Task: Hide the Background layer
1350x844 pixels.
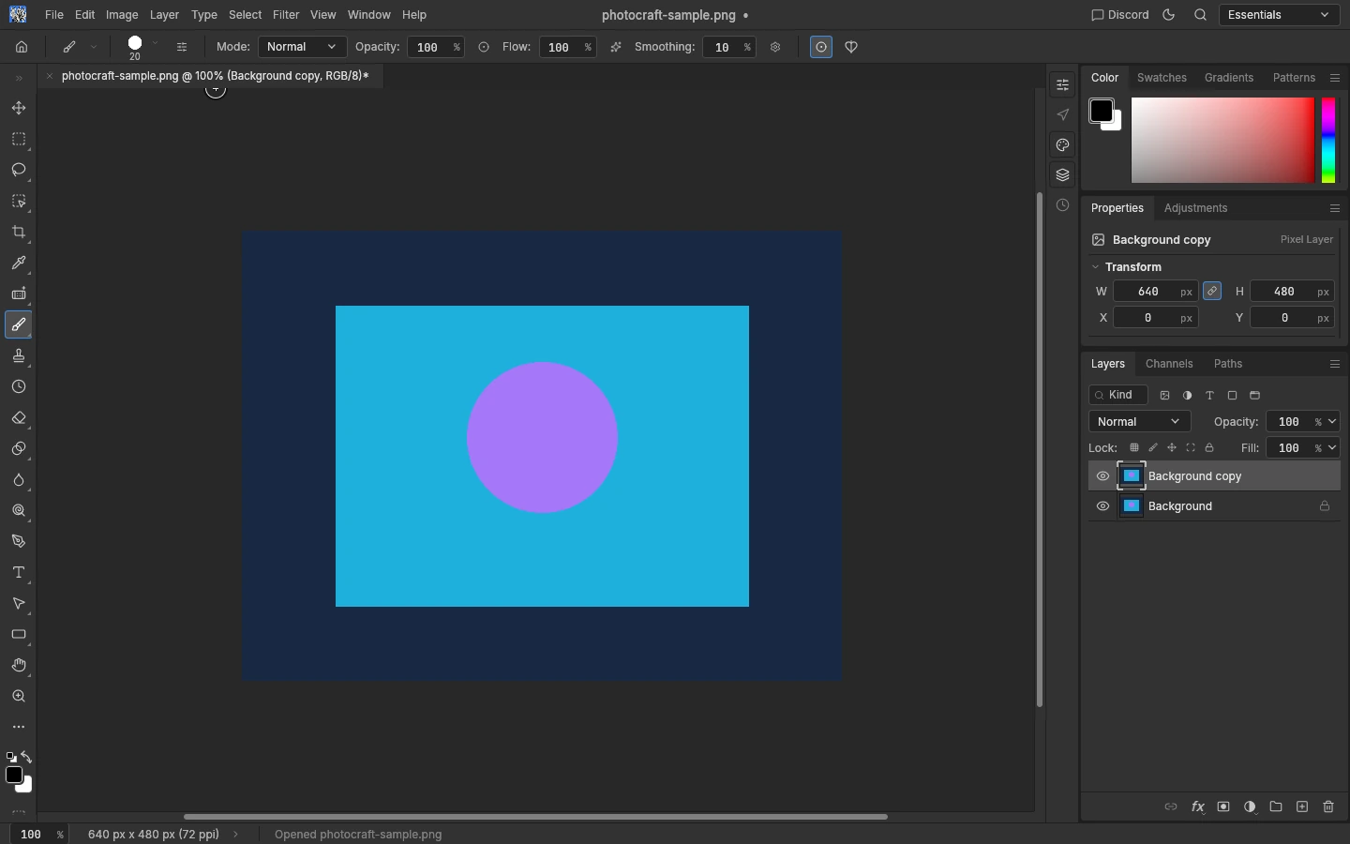Action: (1102, 506)
